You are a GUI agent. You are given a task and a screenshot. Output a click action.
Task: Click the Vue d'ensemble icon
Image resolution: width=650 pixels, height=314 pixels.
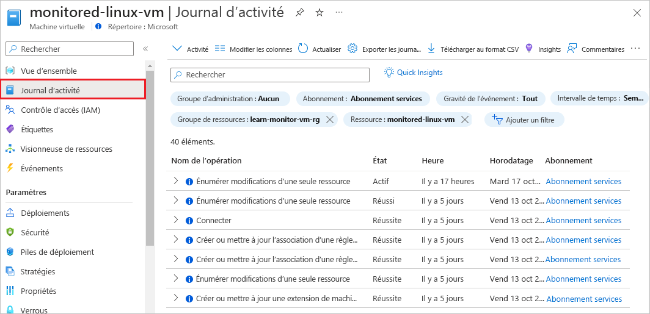point(10,71)
